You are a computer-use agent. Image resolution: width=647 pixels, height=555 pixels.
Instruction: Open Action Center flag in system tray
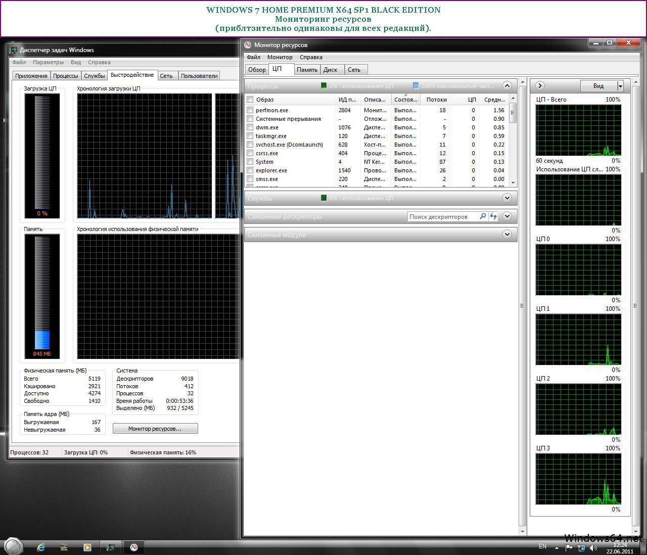pos(569,547)
